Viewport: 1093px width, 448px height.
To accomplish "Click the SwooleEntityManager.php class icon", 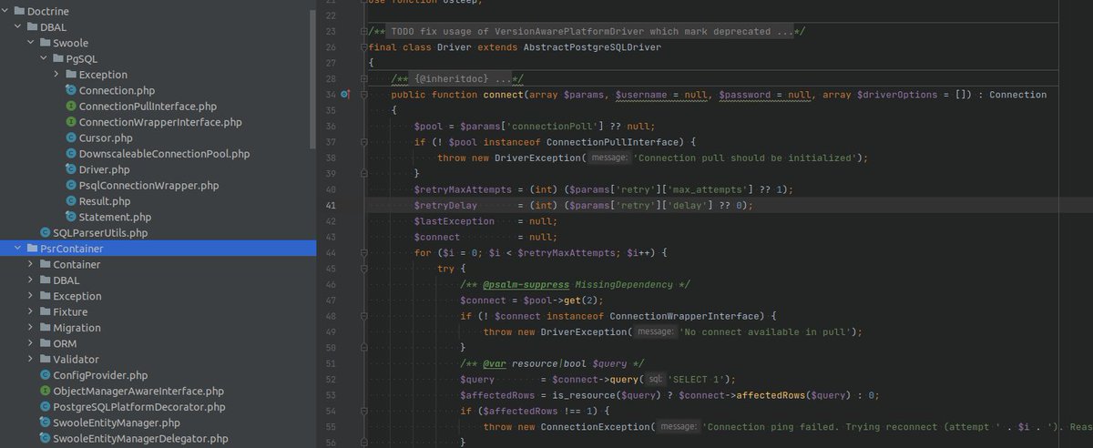I will pos(45,423).
